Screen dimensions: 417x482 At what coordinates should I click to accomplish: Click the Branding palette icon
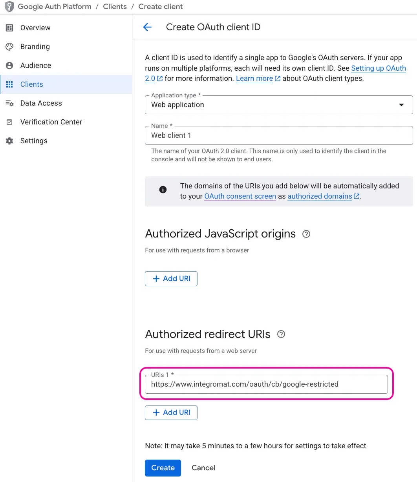9,47
